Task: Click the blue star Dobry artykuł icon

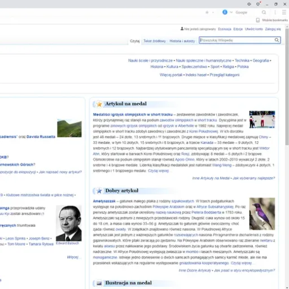Action: (x=99, y=191)
